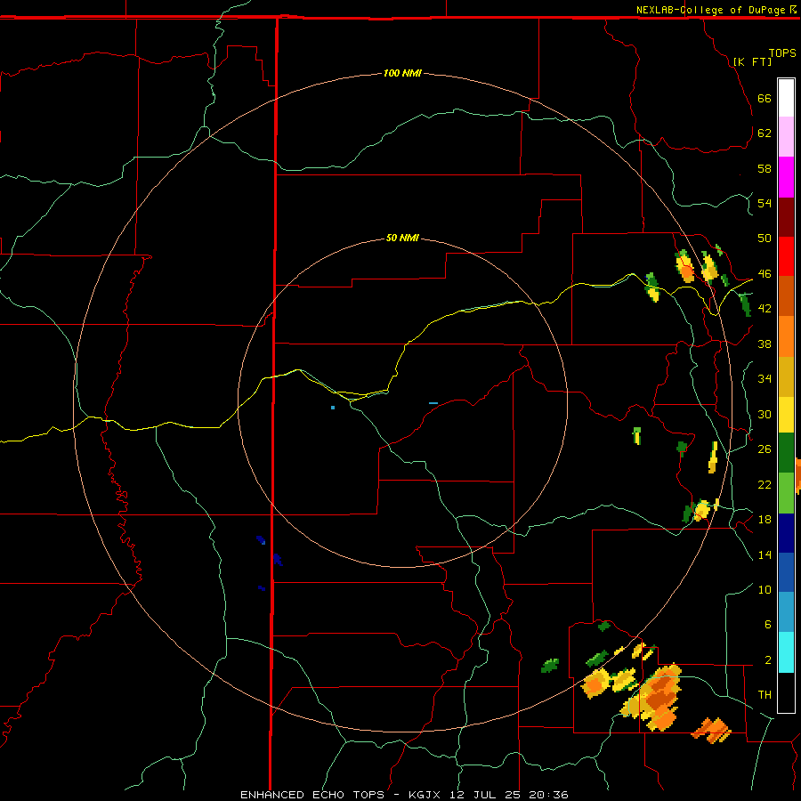
Task: Pick the bright orange legend swatch
Action: click(786, 336)
